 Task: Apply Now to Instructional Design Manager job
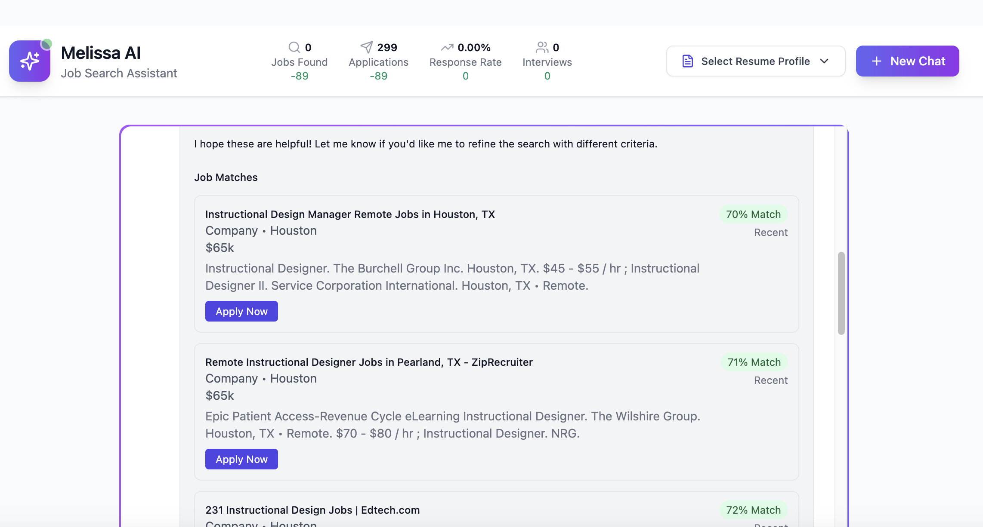tap(241, 311)
